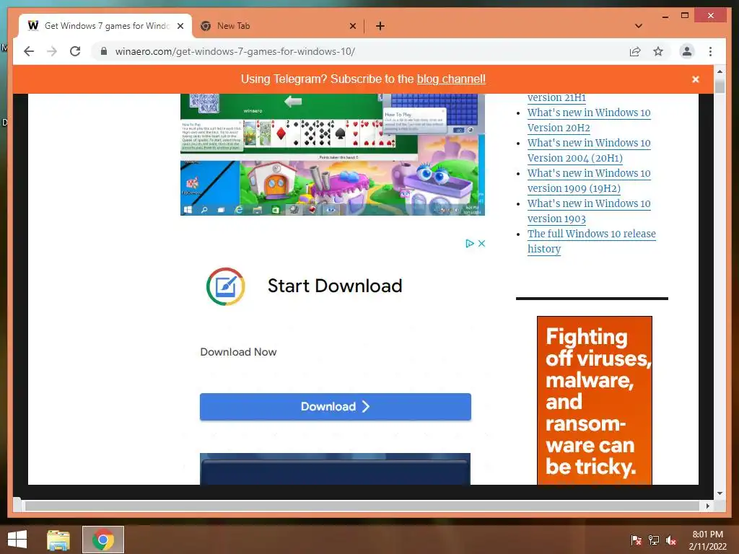Click the padlock site info icon
Image resolution: width=739 pixels, height=554 pixels.
[x=104, y=51]
